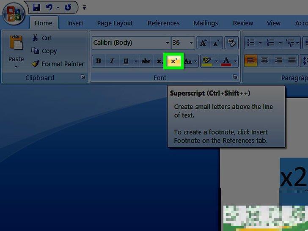Click the x2 text in the document
The width and height of the screenshot is (308, 231).
[293, 178]
